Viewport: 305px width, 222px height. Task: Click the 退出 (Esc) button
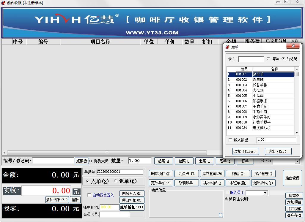pyautogui.click(x=278, y=151)
